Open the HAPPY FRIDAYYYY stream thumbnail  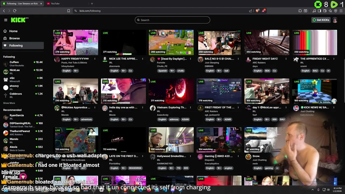point(75,42)
